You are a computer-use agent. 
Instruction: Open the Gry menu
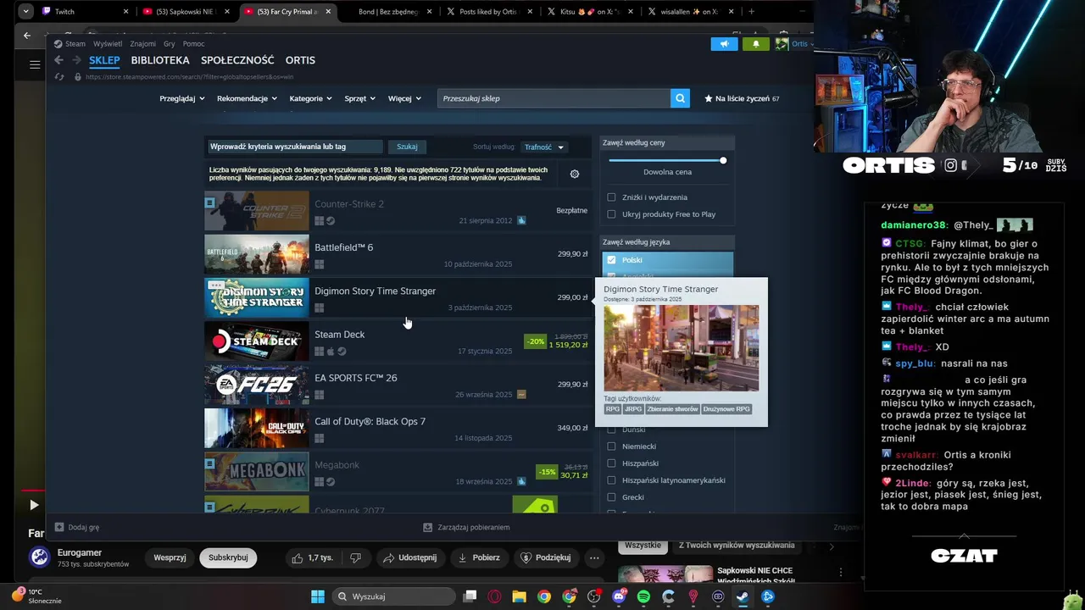coord(169,44)
